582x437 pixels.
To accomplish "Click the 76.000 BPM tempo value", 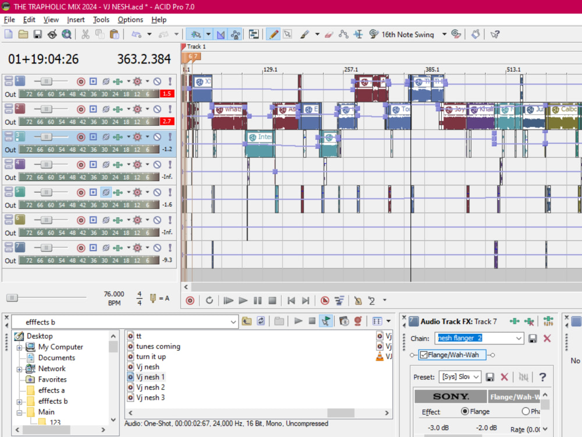I will point(114,294).
